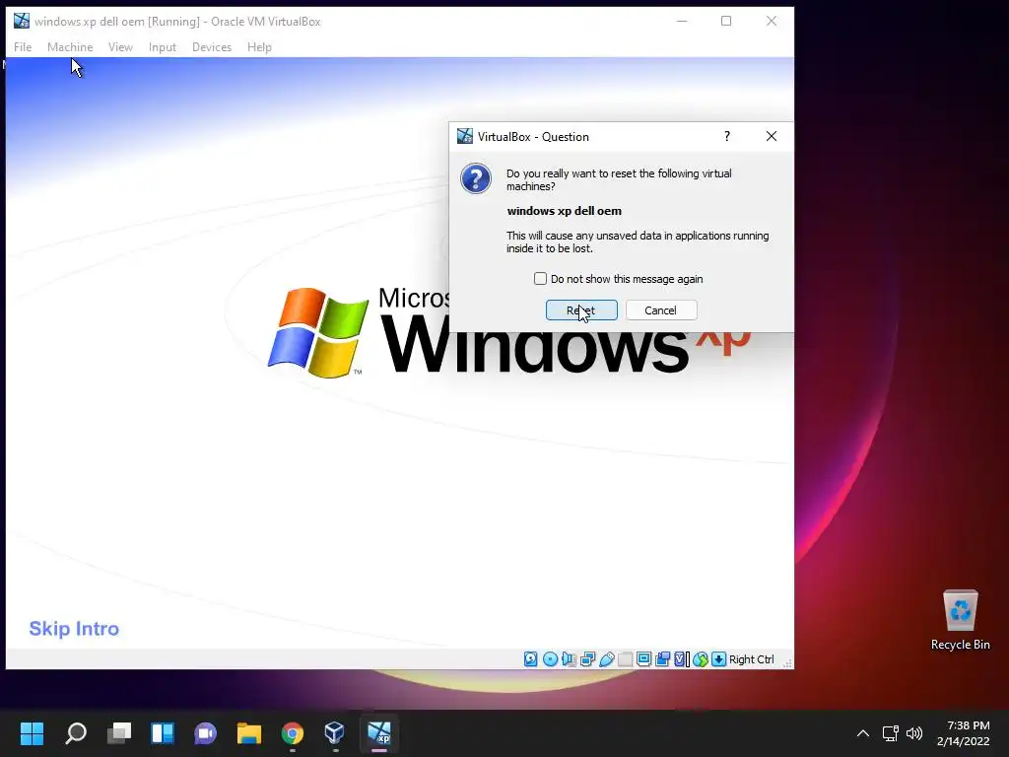Image resolution: width=1009 pixels, height=757 pixels.
Task: Maximize the VirtualBox VM window
Action: [x=726, y=22]
